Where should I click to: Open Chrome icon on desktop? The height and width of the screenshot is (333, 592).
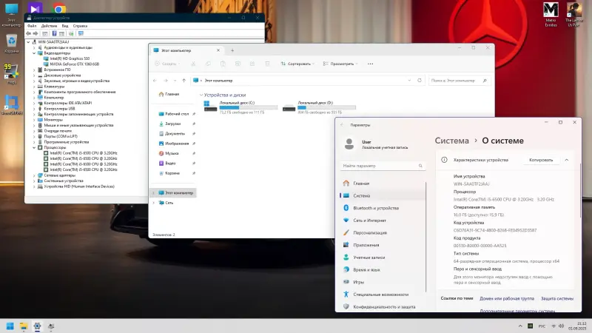click(59, 8)
